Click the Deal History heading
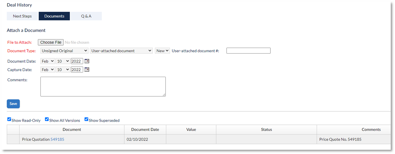Image resolution: width=395 pixels, height=154 pixels. (19, 5)
